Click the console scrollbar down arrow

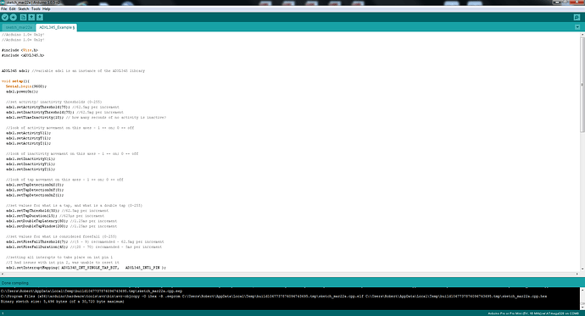[582, 307]
